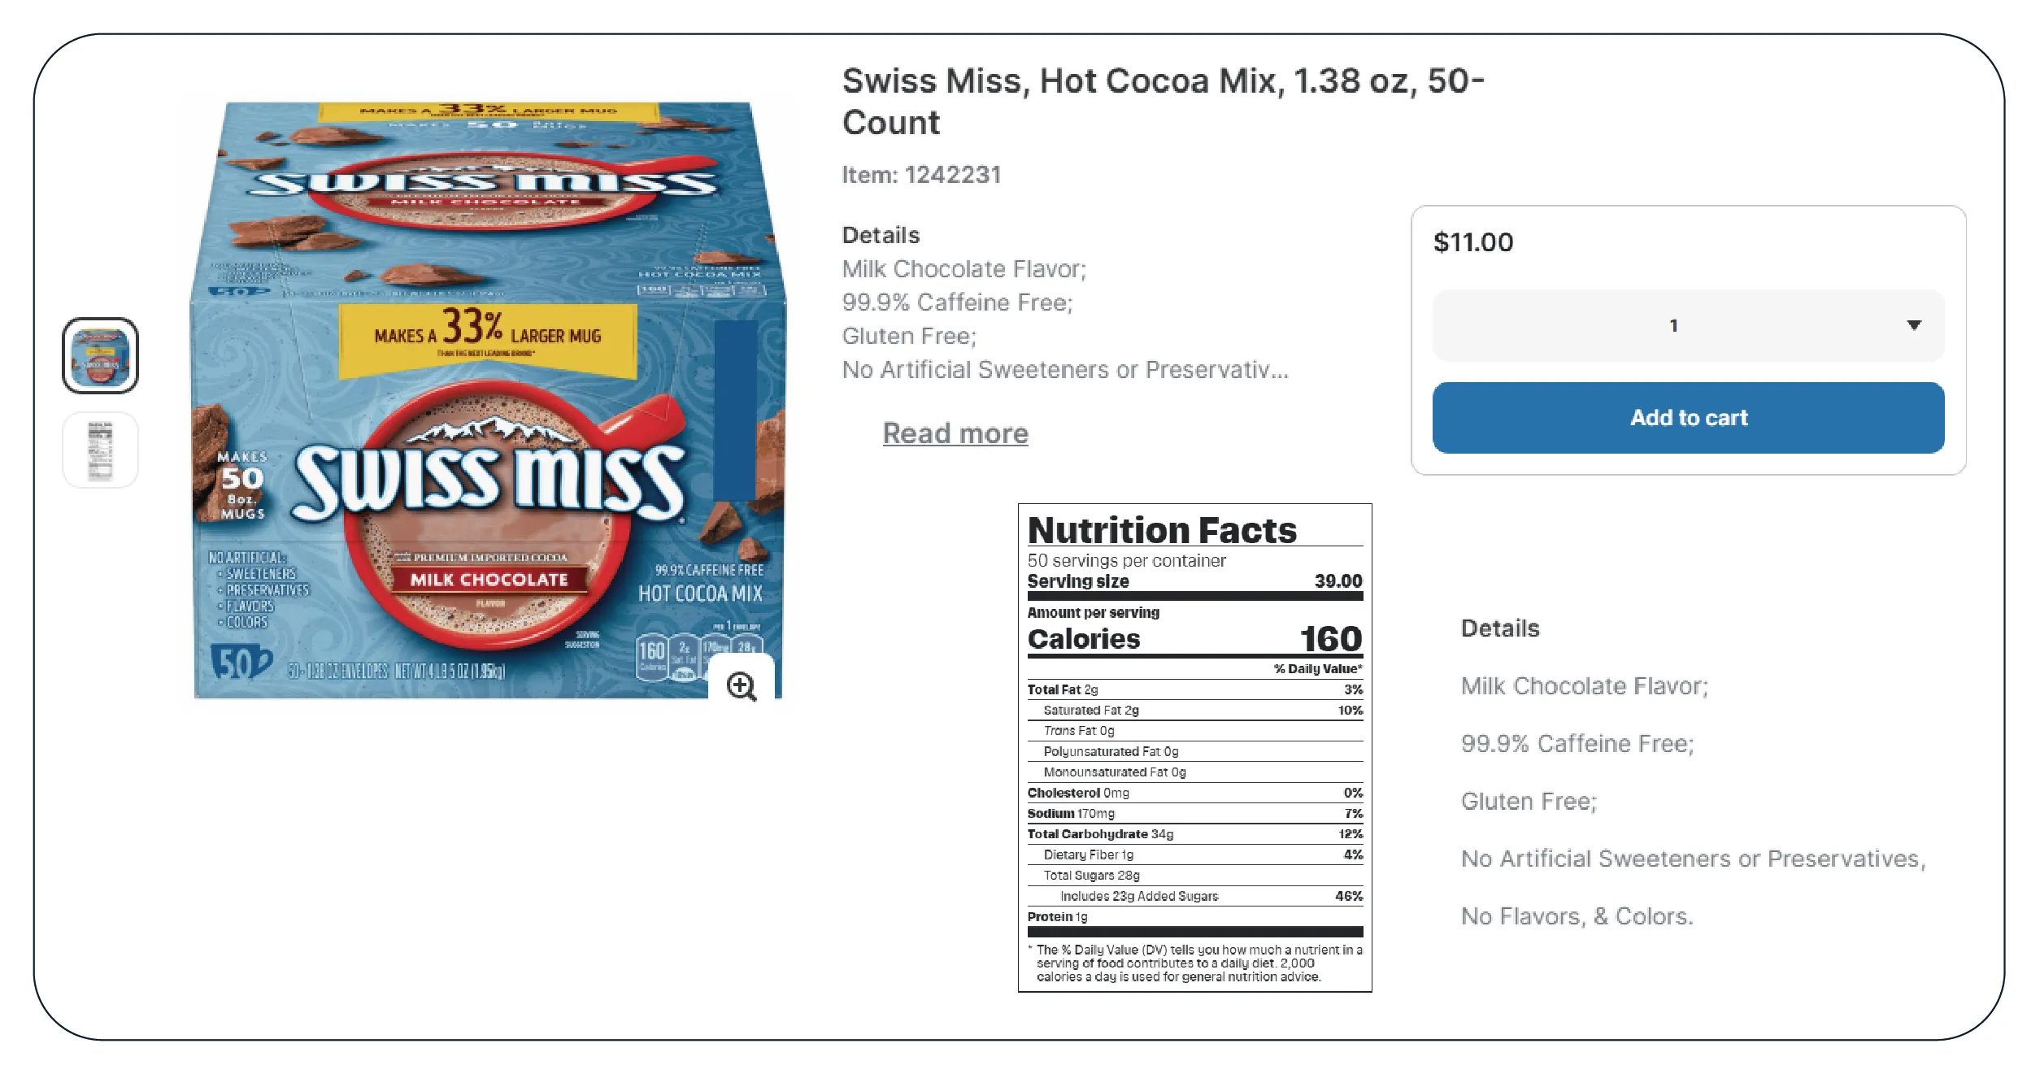
Task: Click the quantity dropdown arrow
Action: tap(1913, 325)
